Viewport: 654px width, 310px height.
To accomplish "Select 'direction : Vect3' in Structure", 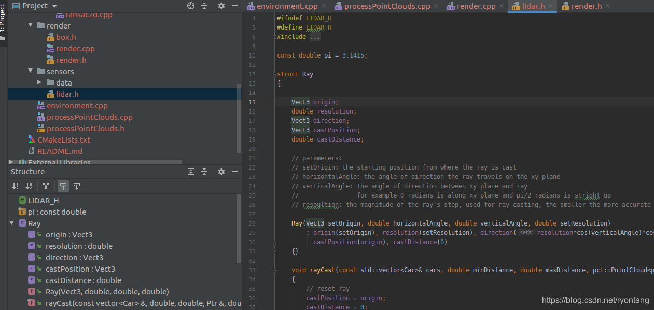I will (74, 257).
